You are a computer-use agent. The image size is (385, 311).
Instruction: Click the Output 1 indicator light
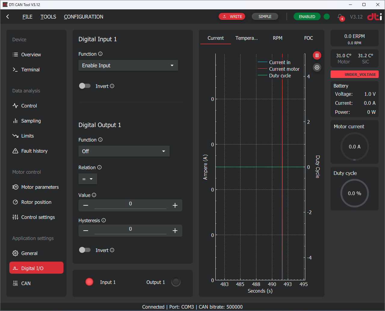click(176, 282)
